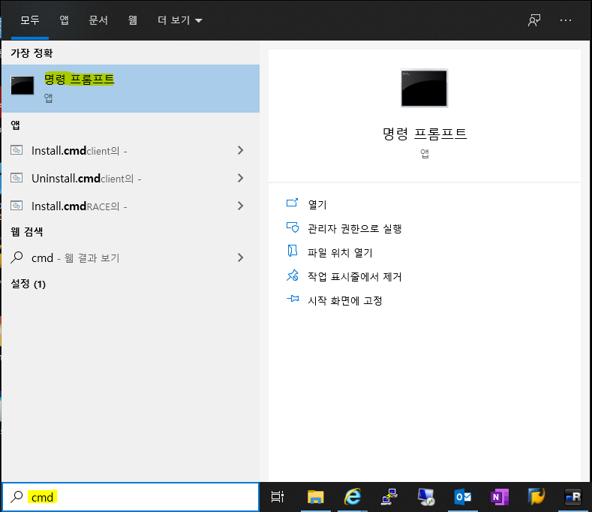Expand arrow for Install.cmd RACE result

coord(241,206)
